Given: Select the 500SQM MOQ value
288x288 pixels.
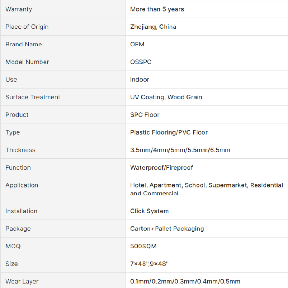Looking at the screenshot, I should 143,246.
